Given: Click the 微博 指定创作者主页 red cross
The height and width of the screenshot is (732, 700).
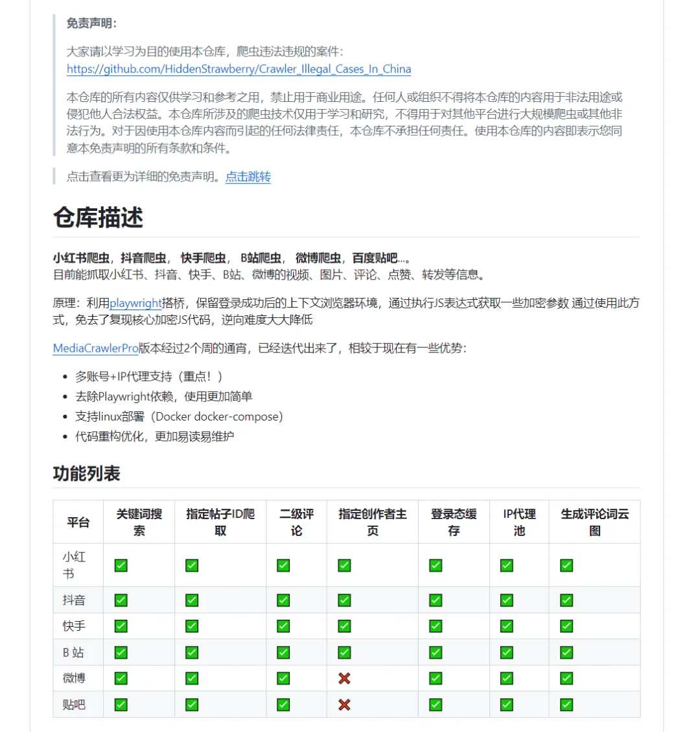Looking at the screenshot, I should coord(345,678).
